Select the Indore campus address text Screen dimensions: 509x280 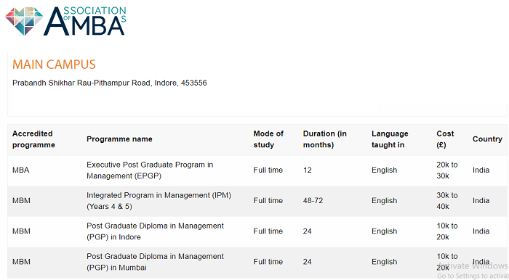[109, 83]
